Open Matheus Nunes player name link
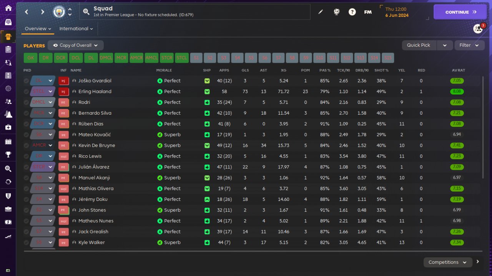The image size is (492, 276). tap(96, 221)
